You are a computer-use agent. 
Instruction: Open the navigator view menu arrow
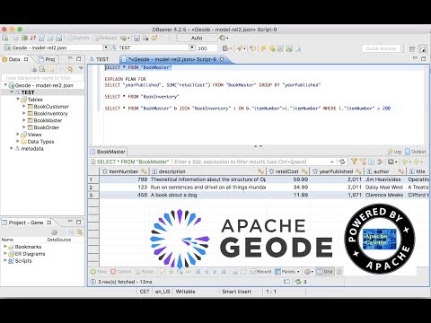click(81, 68)
